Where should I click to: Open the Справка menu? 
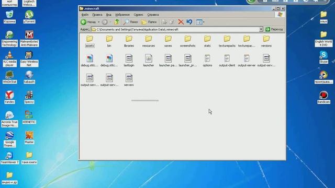tap(153, 15)
